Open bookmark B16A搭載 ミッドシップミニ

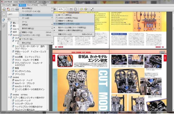click(x=28, y=57)
